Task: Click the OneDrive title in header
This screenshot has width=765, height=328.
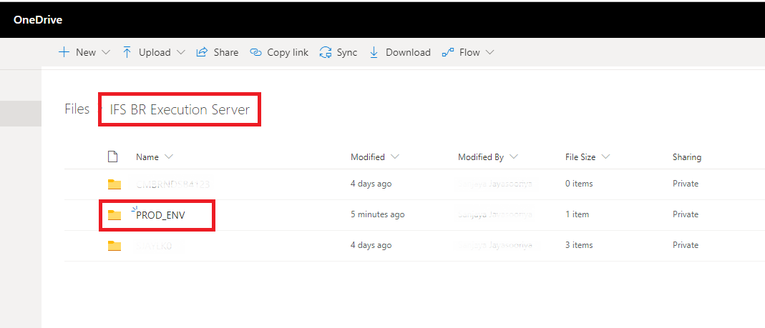Action: tap(38, 19)
